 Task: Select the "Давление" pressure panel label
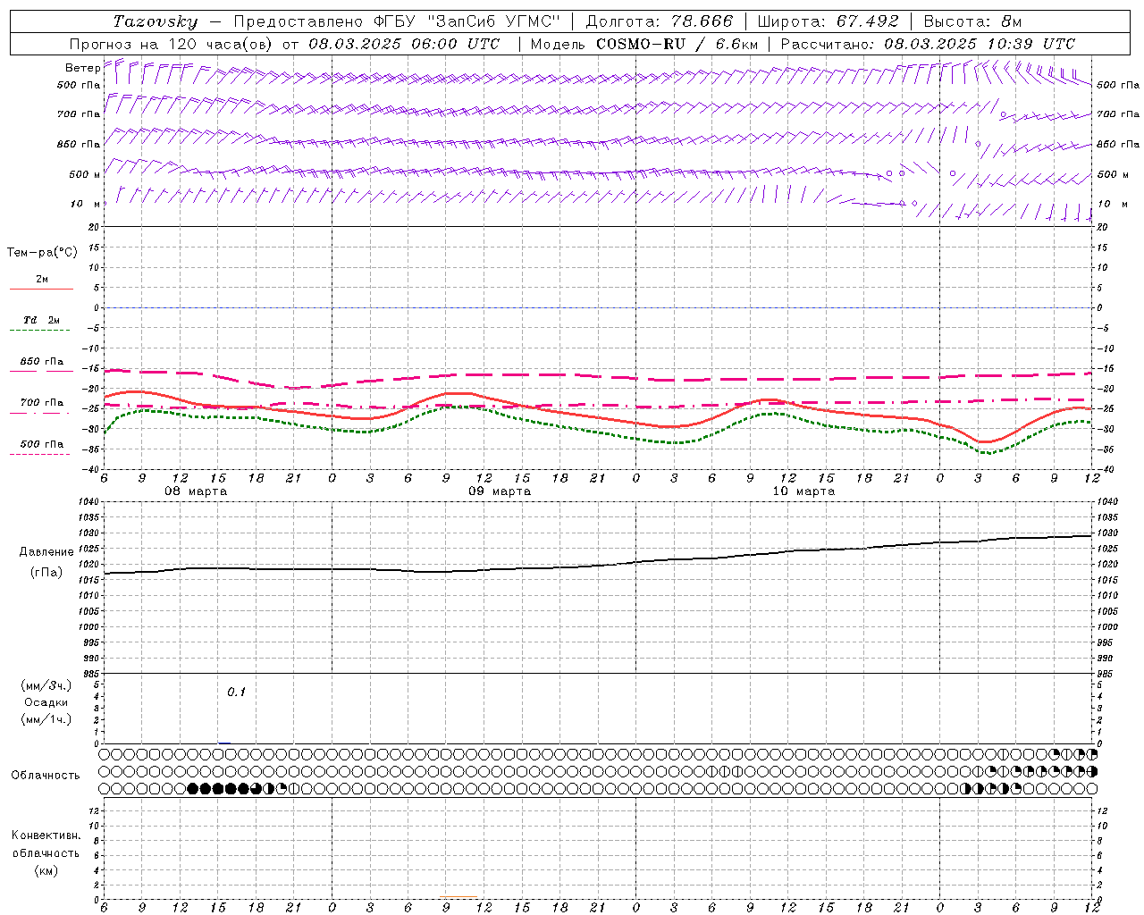coord(46,552)
